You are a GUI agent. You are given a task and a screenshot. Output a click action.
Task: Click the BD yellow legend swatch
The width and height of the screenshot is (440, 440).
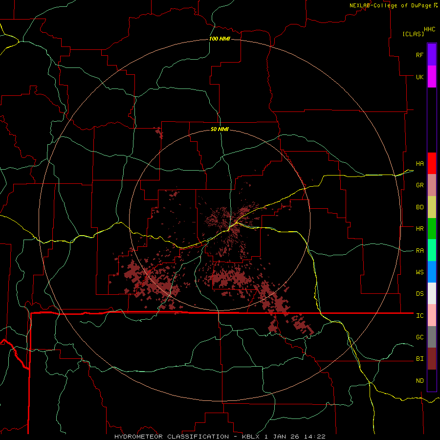click(432, 207)
